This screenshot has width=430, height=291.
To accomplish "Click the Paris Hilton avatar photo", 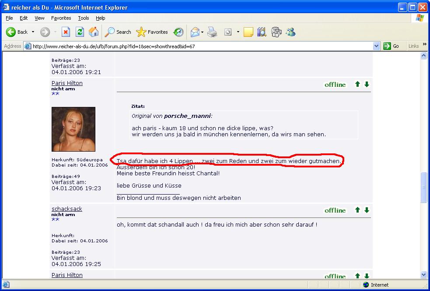I will [73, 129].
